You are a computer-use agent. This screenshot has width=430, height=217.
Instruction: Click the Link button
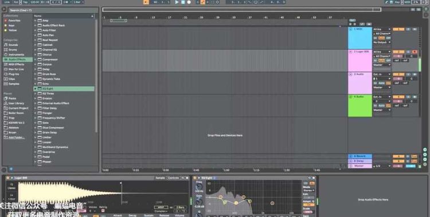[7, 2]
